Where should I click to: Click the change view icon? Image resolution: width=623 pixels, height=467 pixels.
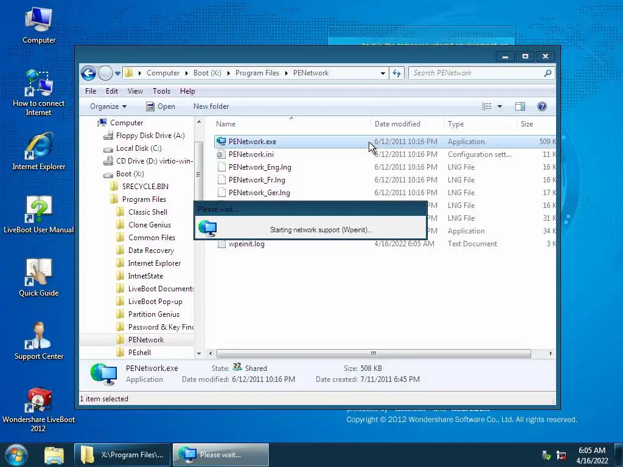(x=486, y=106)
